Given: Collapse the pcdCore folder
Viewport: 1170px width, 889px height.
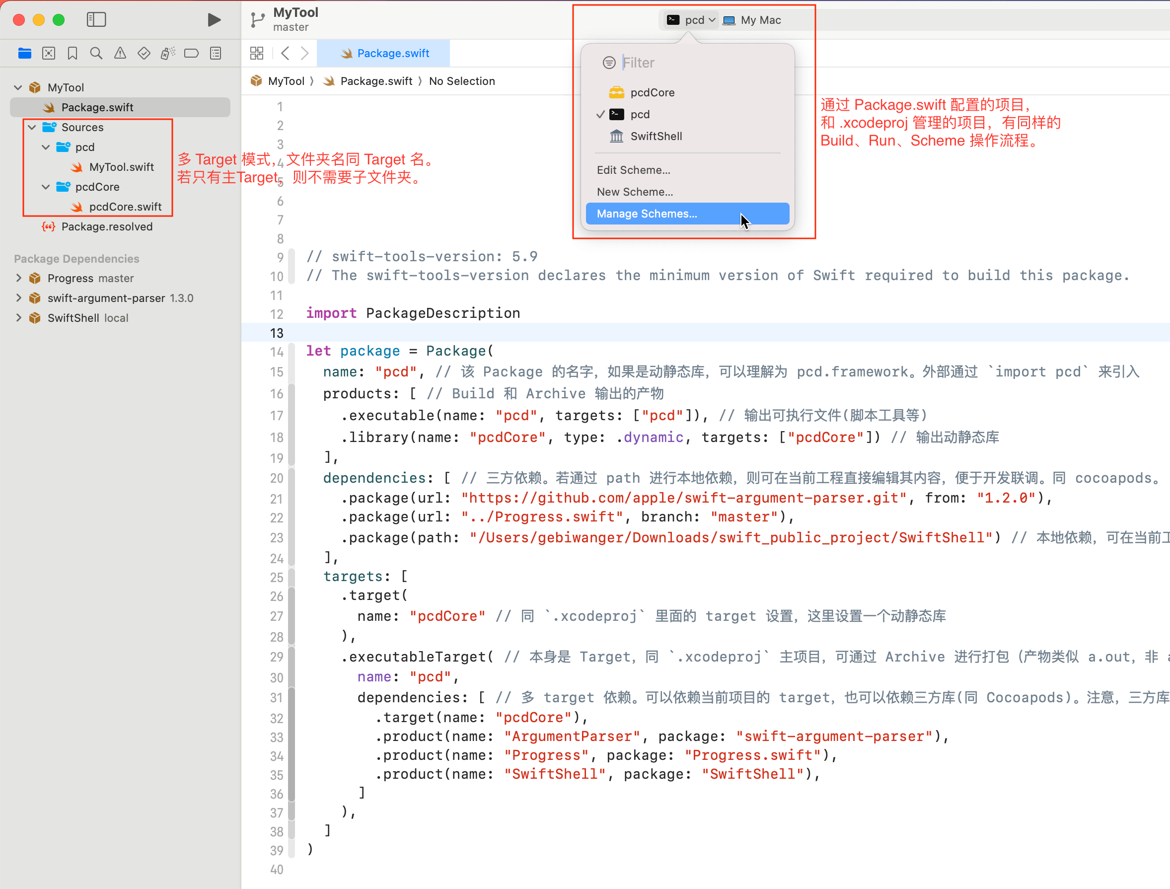Looking at the screenshot, I should coord(46,187).
